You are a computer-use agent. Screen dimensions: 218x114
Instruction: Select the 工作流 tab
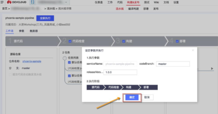click(9, 31)
